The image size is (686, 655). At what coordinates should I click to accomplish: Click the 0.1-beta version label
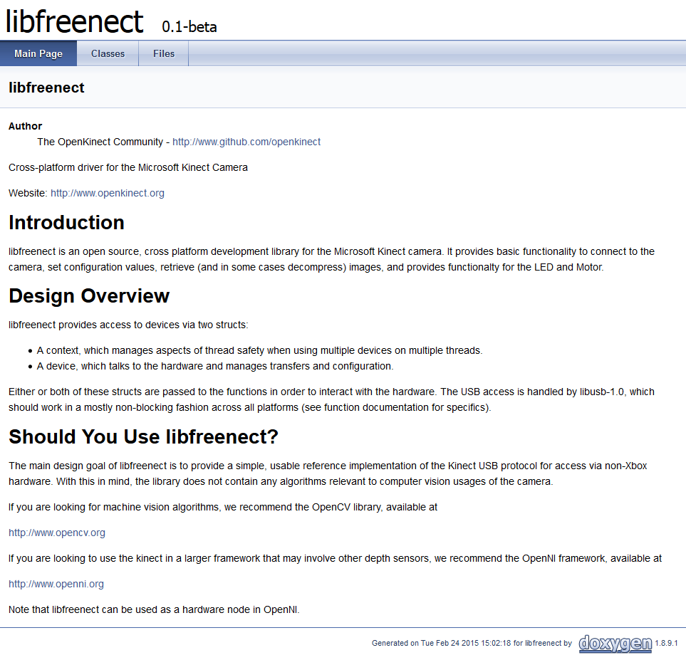coord(189,27)
